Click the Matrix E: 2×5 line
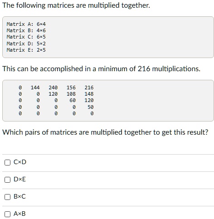 coord(26,50)
